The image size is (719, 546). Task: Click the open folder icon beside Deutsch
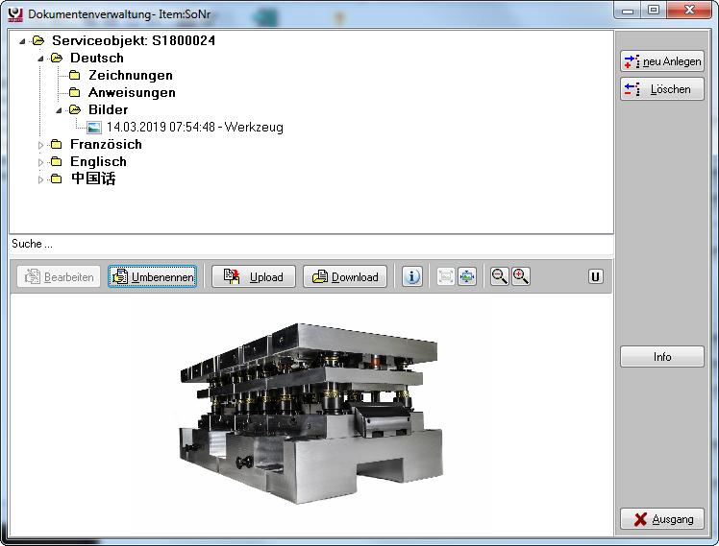click(x=57, y=59)
